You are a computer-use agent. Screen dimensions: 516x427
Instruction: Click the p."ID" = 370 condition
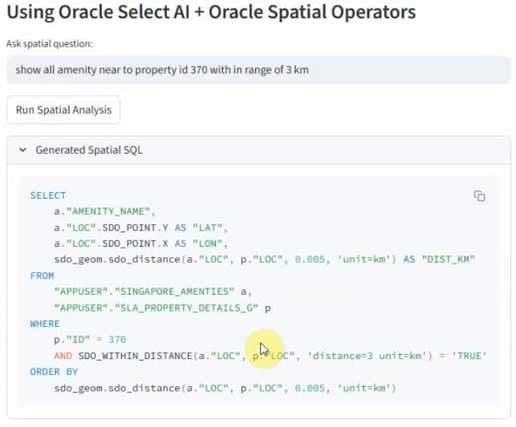90,340
